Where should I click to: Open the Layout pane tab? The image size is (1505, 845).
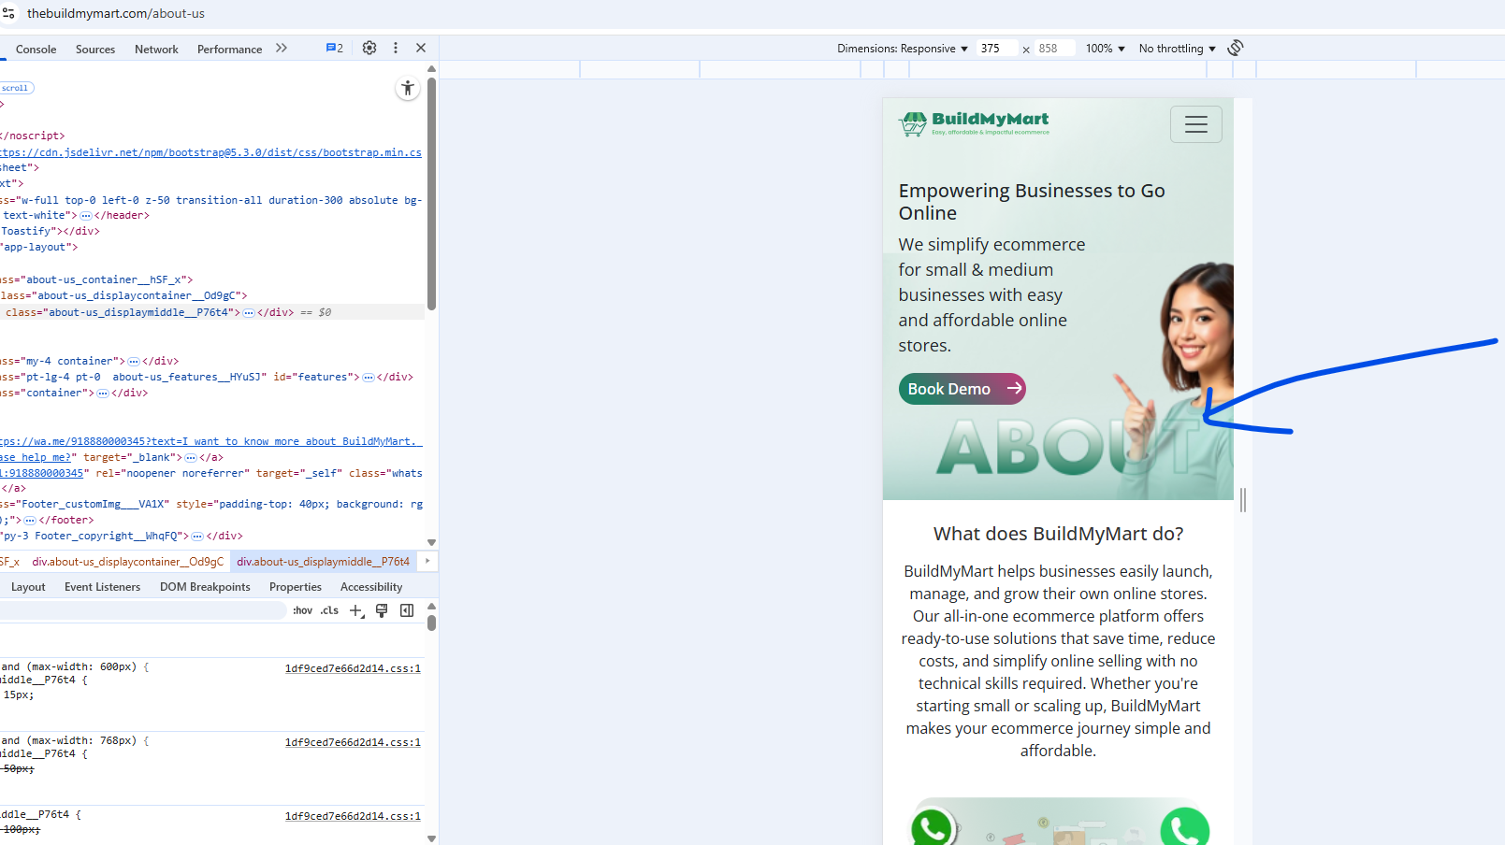point(28,587)
